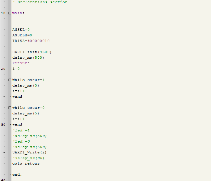This screenshot has width=211, height=181.
Task: Place cursor on the TRISA=%00000010 line
Action: point(31,41)
